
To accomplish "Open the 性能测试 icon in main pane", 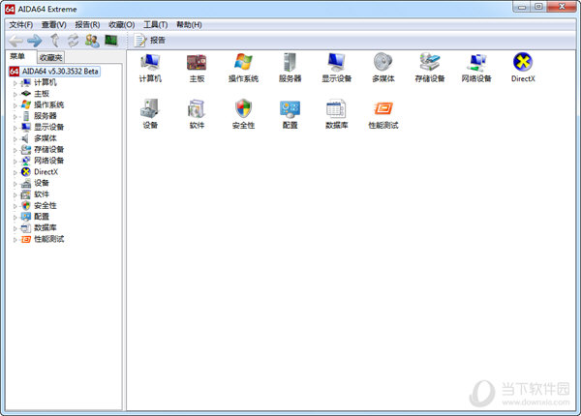I will coord(383,114).
